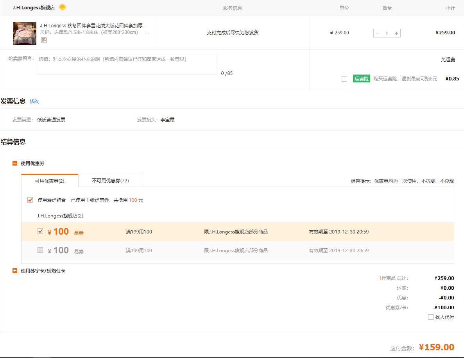Switch to the 可用优惠券(2) tab
Viewport: 464px width, 358px height.
coord(50,181)
